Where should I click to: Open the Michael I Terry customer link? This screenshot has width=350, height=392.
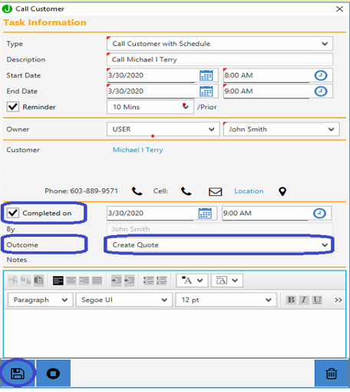click(138, 150)
